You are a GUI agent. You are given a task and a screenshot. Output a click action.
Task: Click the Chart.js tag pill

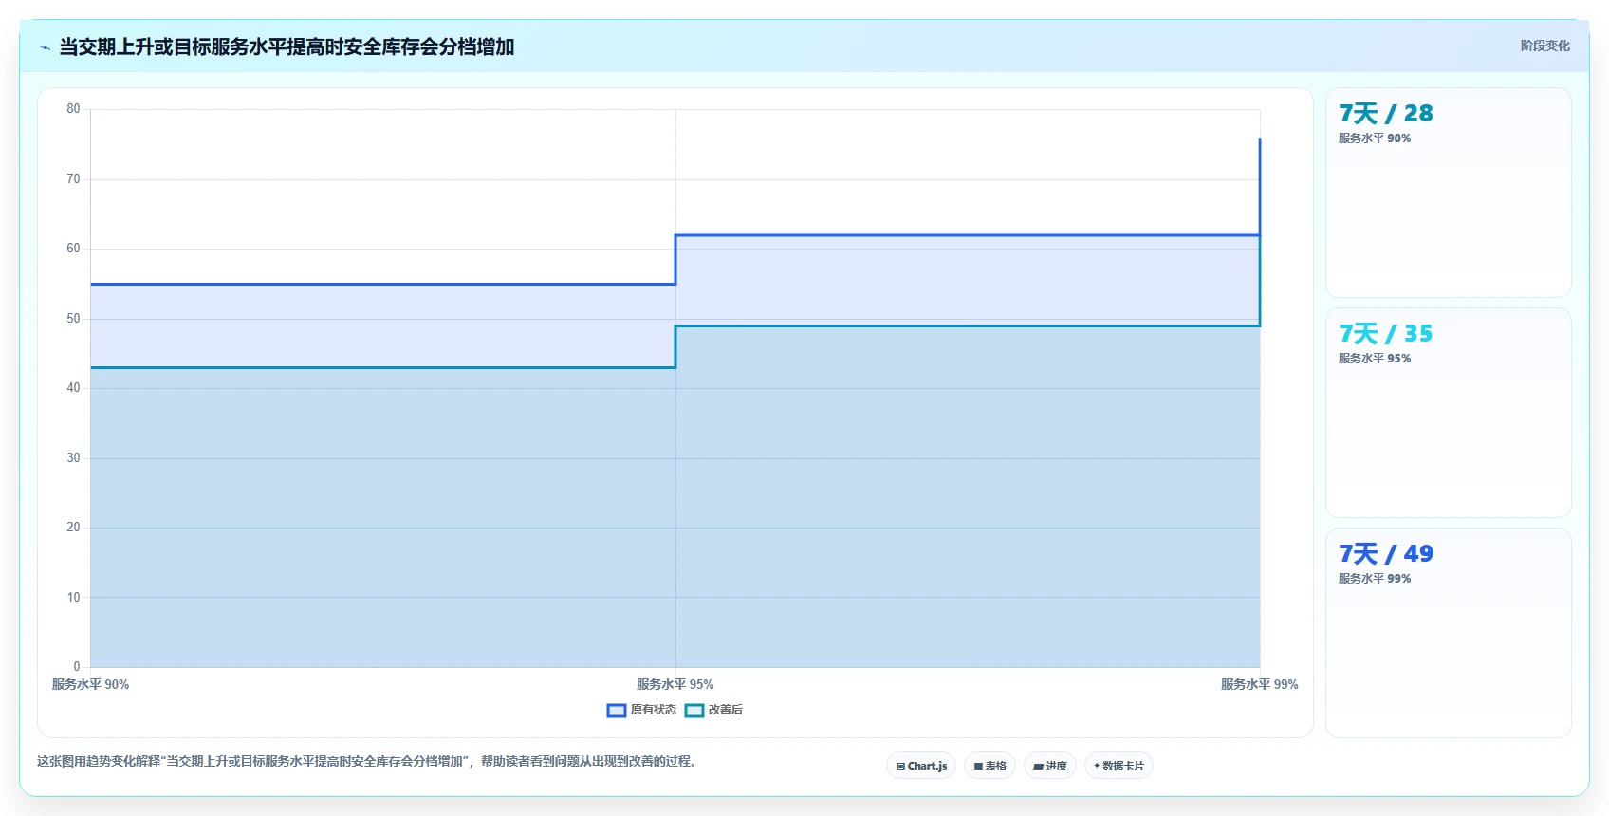click(921, 766)
